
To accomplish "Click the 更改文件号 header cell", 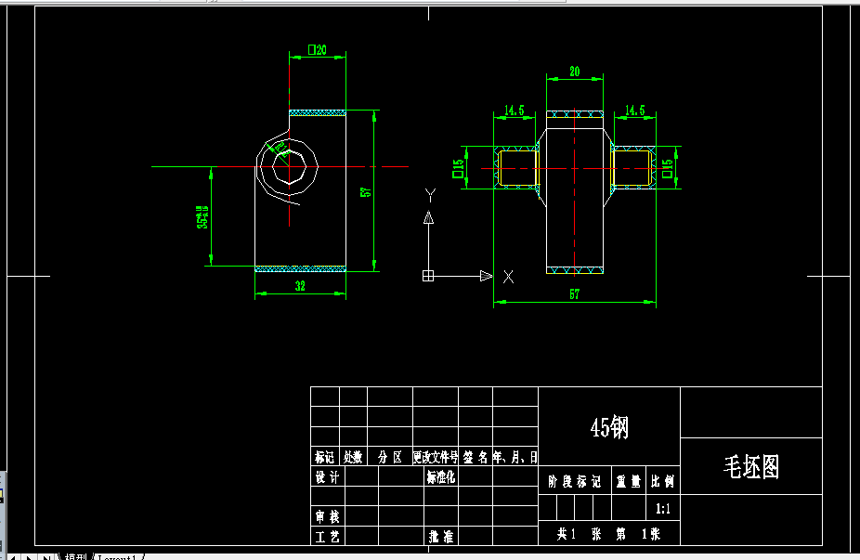I will coord(436,457).
